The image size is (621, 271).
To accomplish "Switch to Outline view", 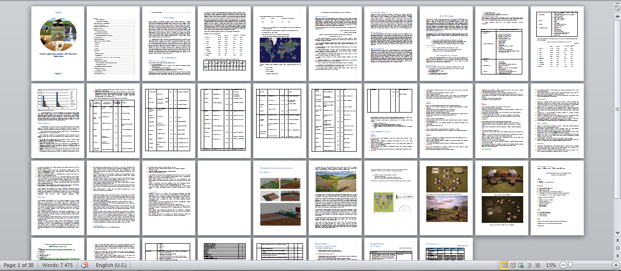I will point(529,265).
